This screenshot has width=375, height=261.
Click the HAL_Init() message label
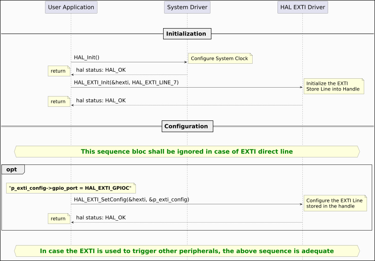click(87, 57)
